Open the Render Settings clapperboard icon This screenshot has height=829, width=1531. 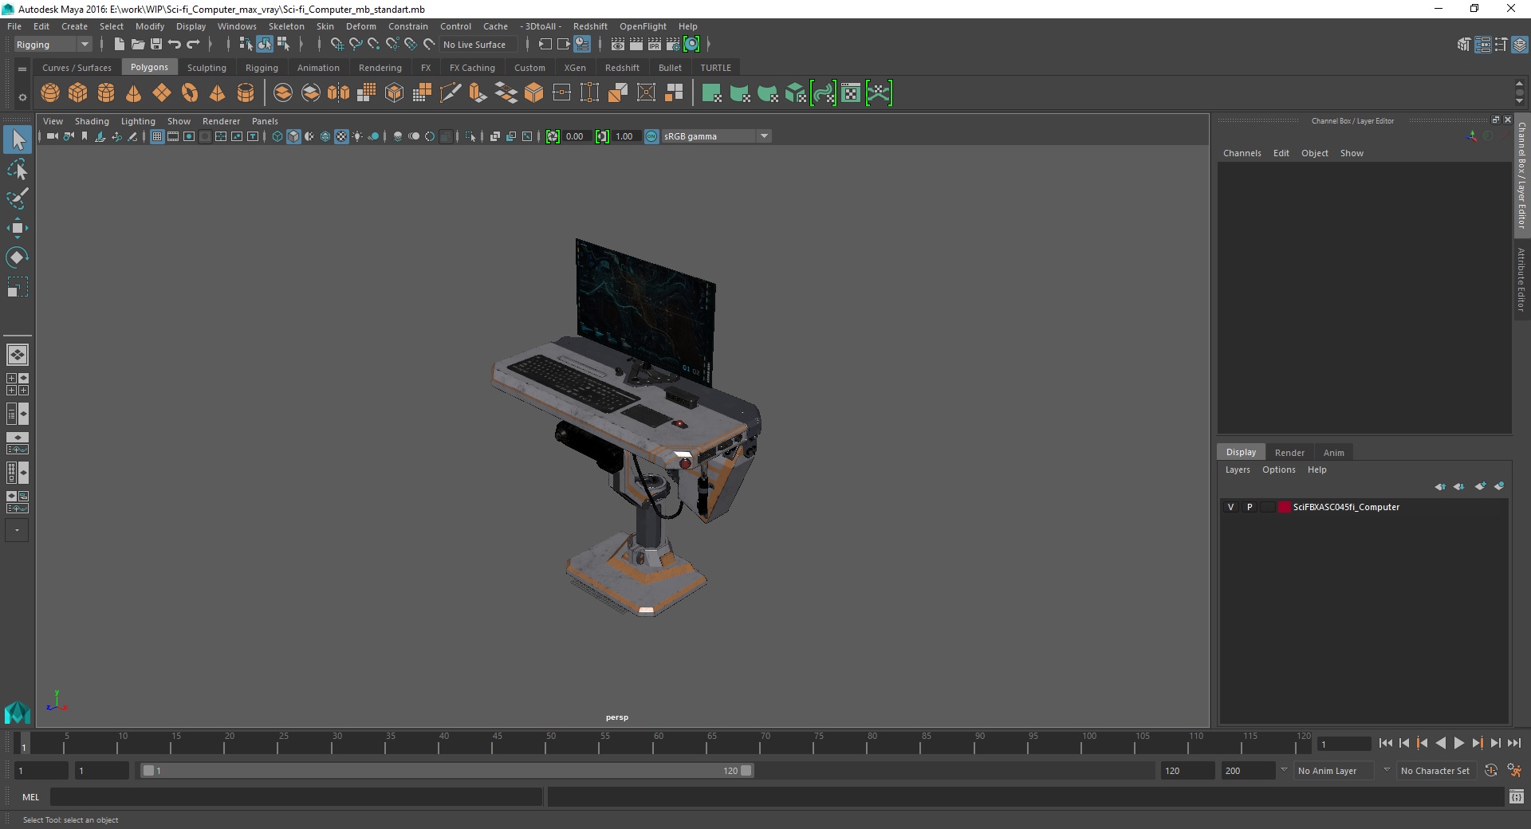click(x=673, y=45)
